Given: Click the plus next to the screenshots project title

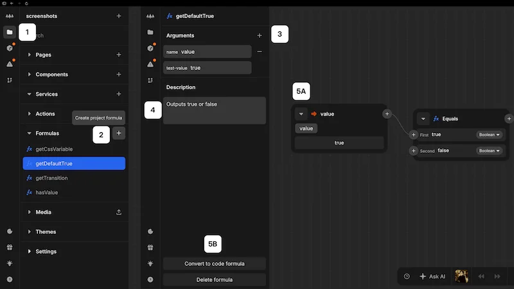Looking at the screenshot, I should (x=119, y=16).
